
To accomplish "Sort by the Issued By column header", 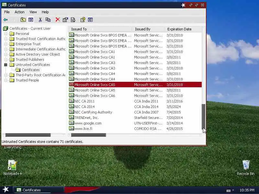I will [x=148, y=29].
